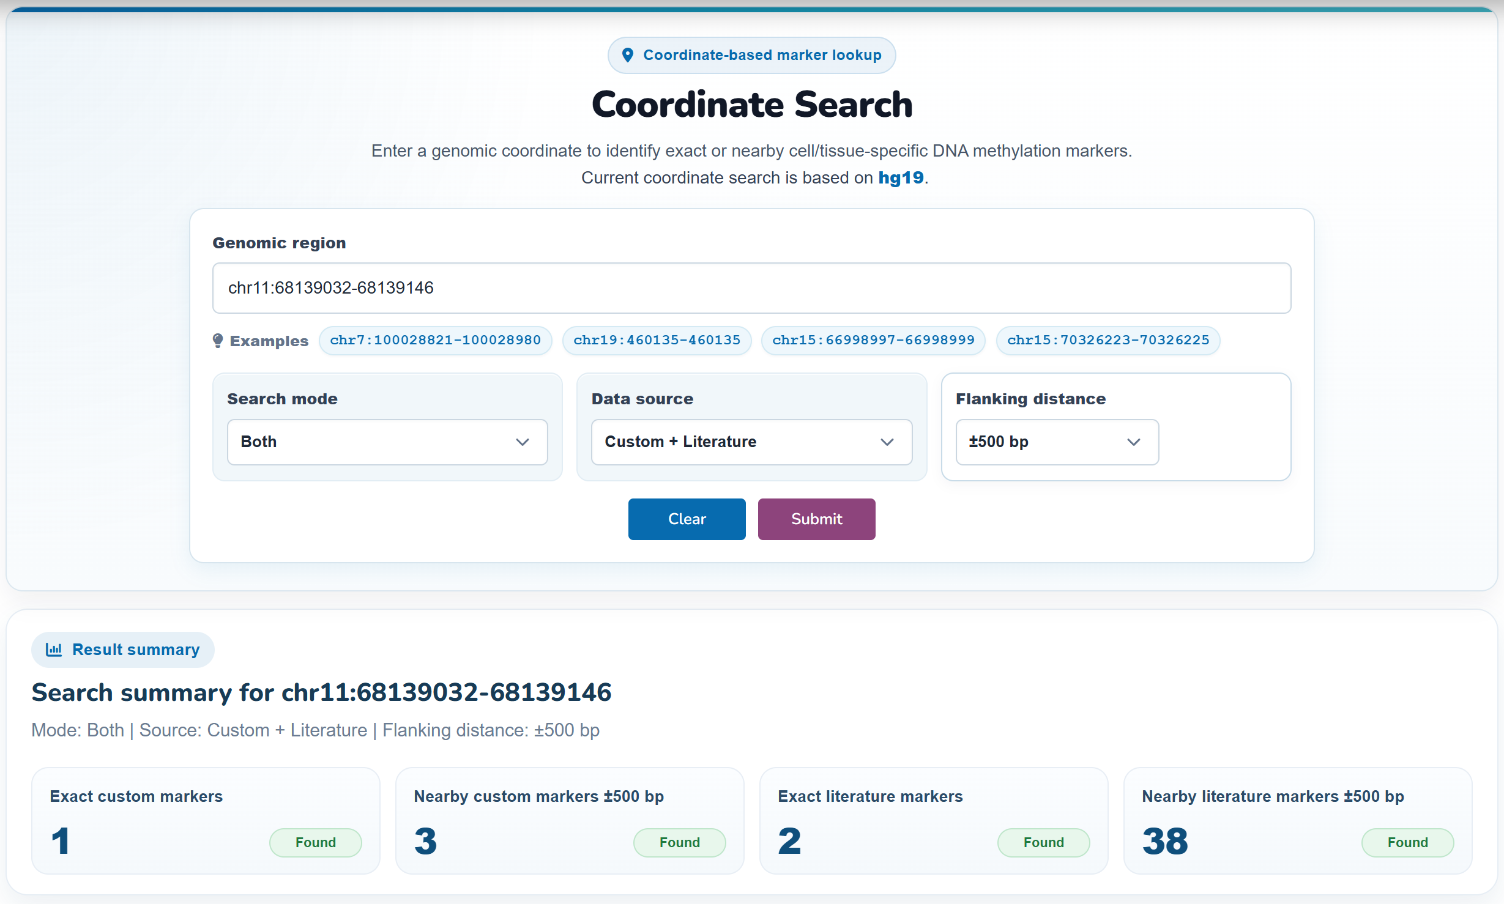The height and width of the screenshot is (904, 1504).
Task: Click the Genomic region label
Action: click(x=279, y=243)
